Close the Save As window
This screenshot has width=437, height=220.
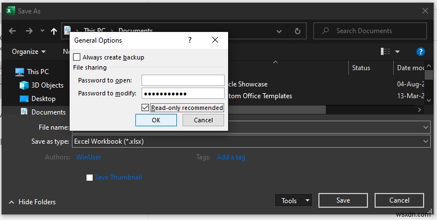tap(425, 11)
